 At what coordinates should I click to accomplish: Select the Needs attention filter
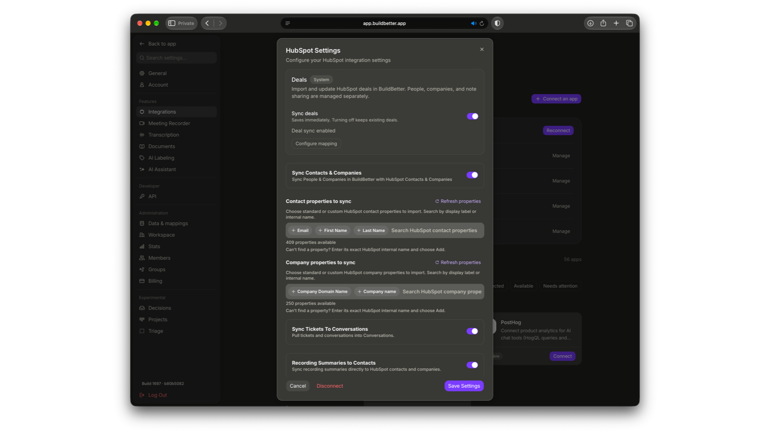[x=560, y=286]
